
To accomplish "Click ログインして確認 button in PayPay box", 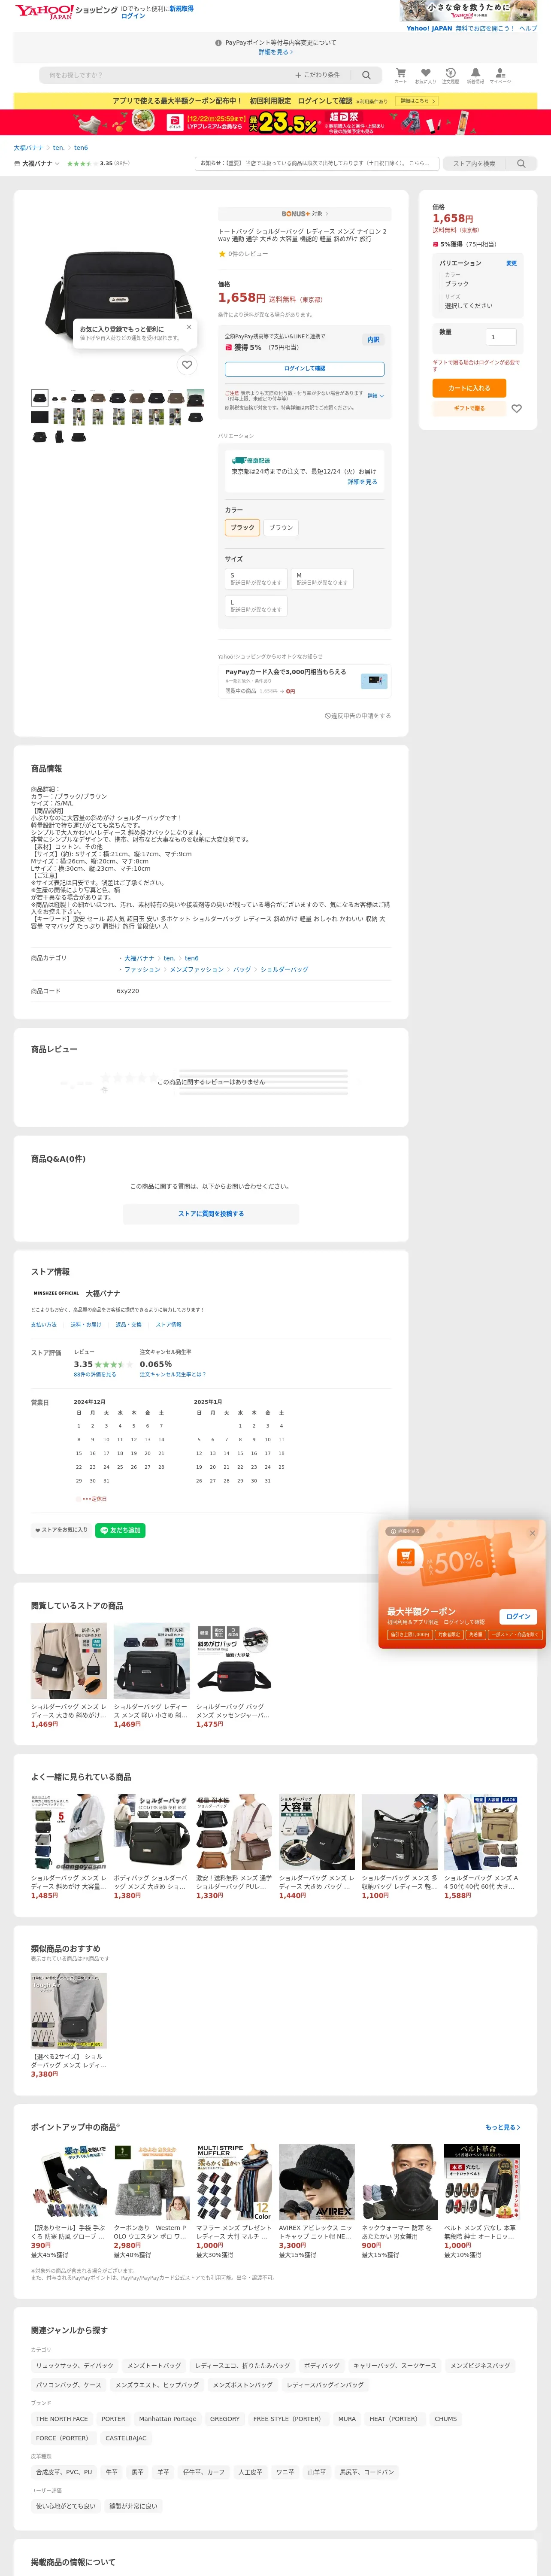I will pyautogui.click(x=304, y=368).
